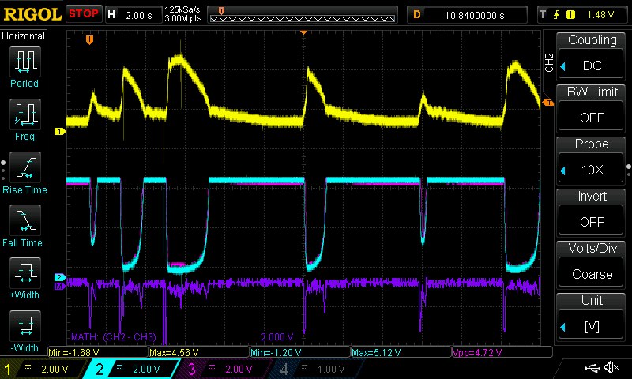This screenshot has width=632, height=379.
Task: Select the Period measurement icon
Action: [x=24, y=62]
